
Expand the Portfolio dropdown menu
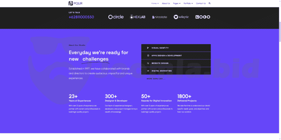tap(188, 3)
